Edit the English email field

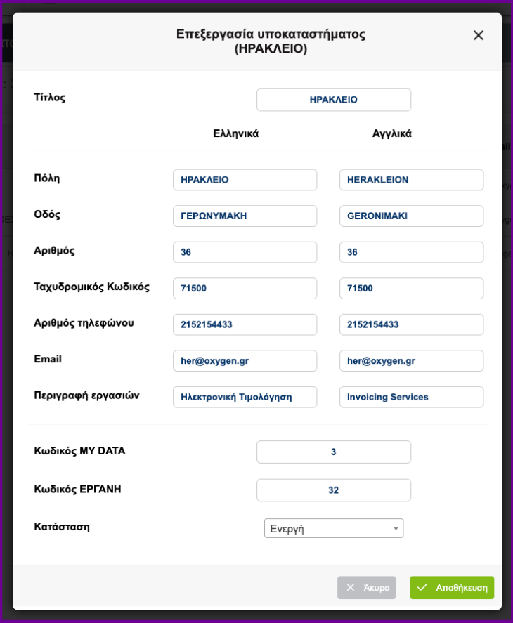click(x=411, y=360)
